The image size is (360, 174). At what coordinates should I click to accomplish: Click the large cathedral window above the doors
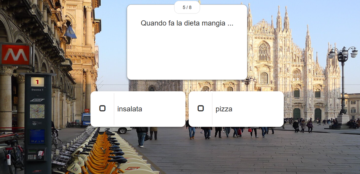coord(263,52)
